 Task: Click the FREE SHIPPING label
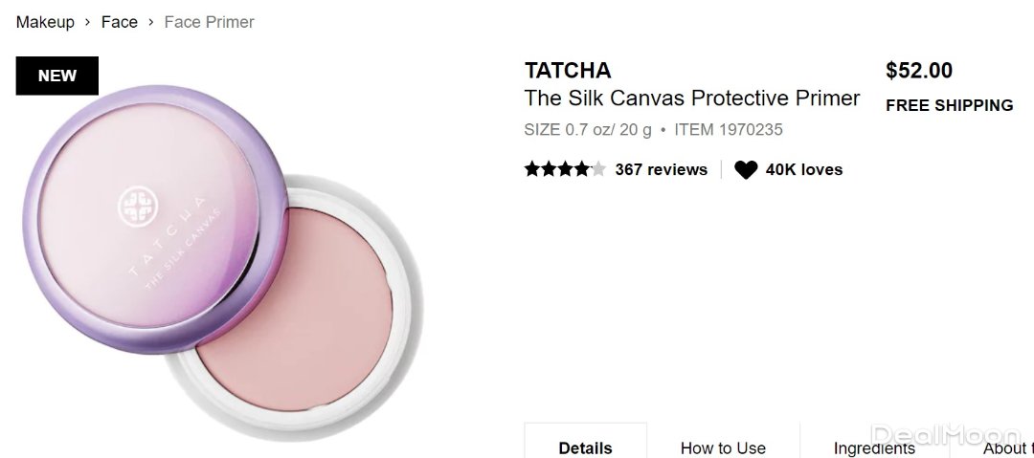coord(949,106)
